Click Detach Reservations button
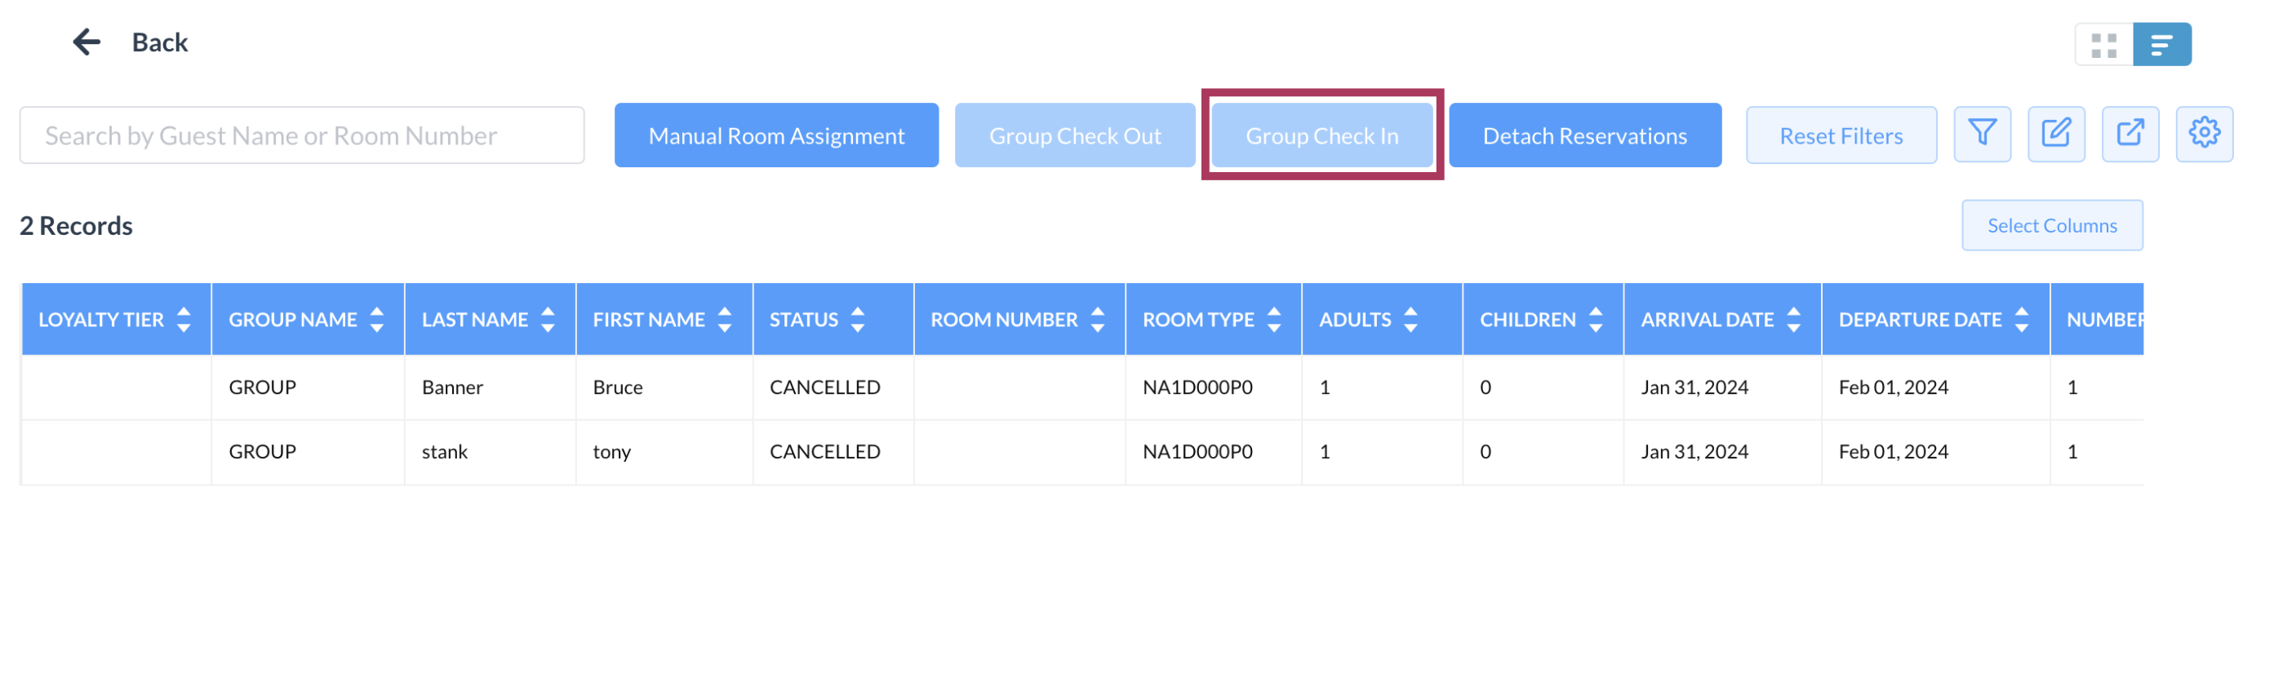 coord(1583,136)
